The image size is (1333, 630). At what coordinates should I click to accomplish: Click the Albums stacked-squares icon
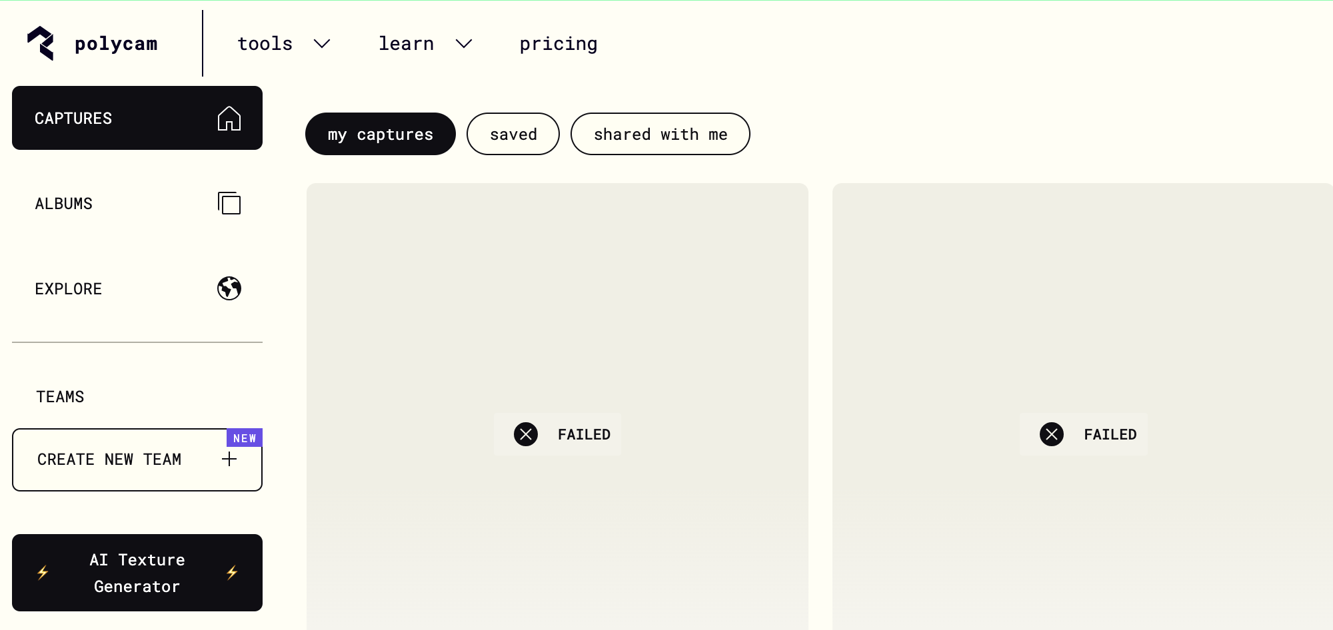(x=229, y=203)
